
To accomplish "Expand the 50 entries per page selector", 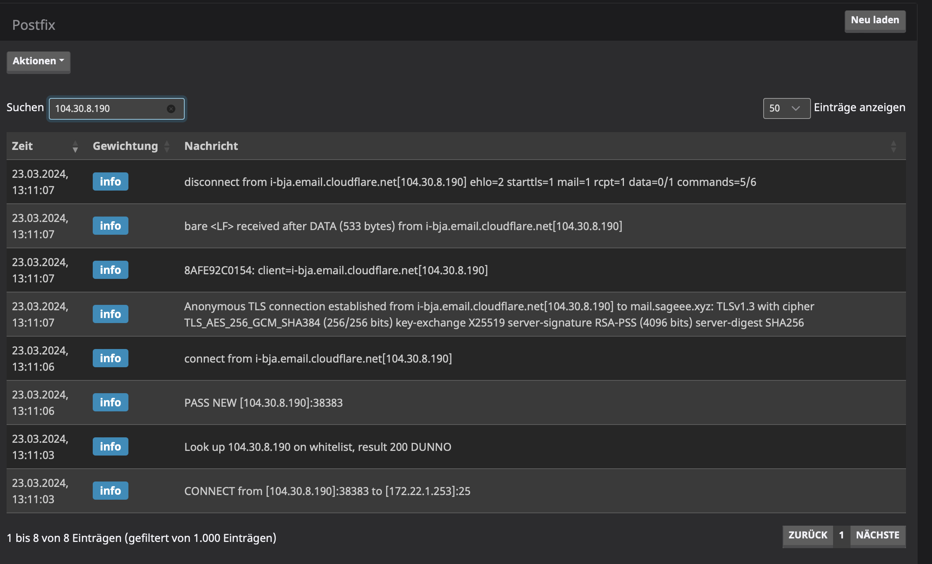I will pos(786,108).
